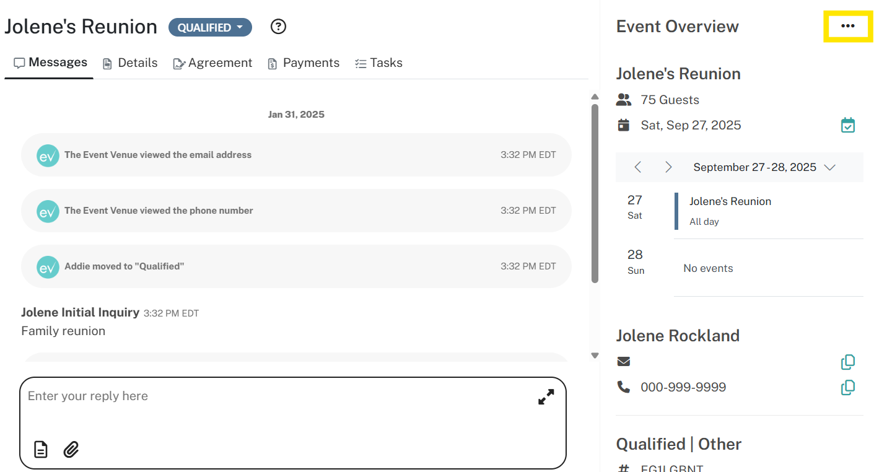This screenshot has height=472, width=874.
Task: Click the '75 Guests' text
Action: [x=670, y=100]
